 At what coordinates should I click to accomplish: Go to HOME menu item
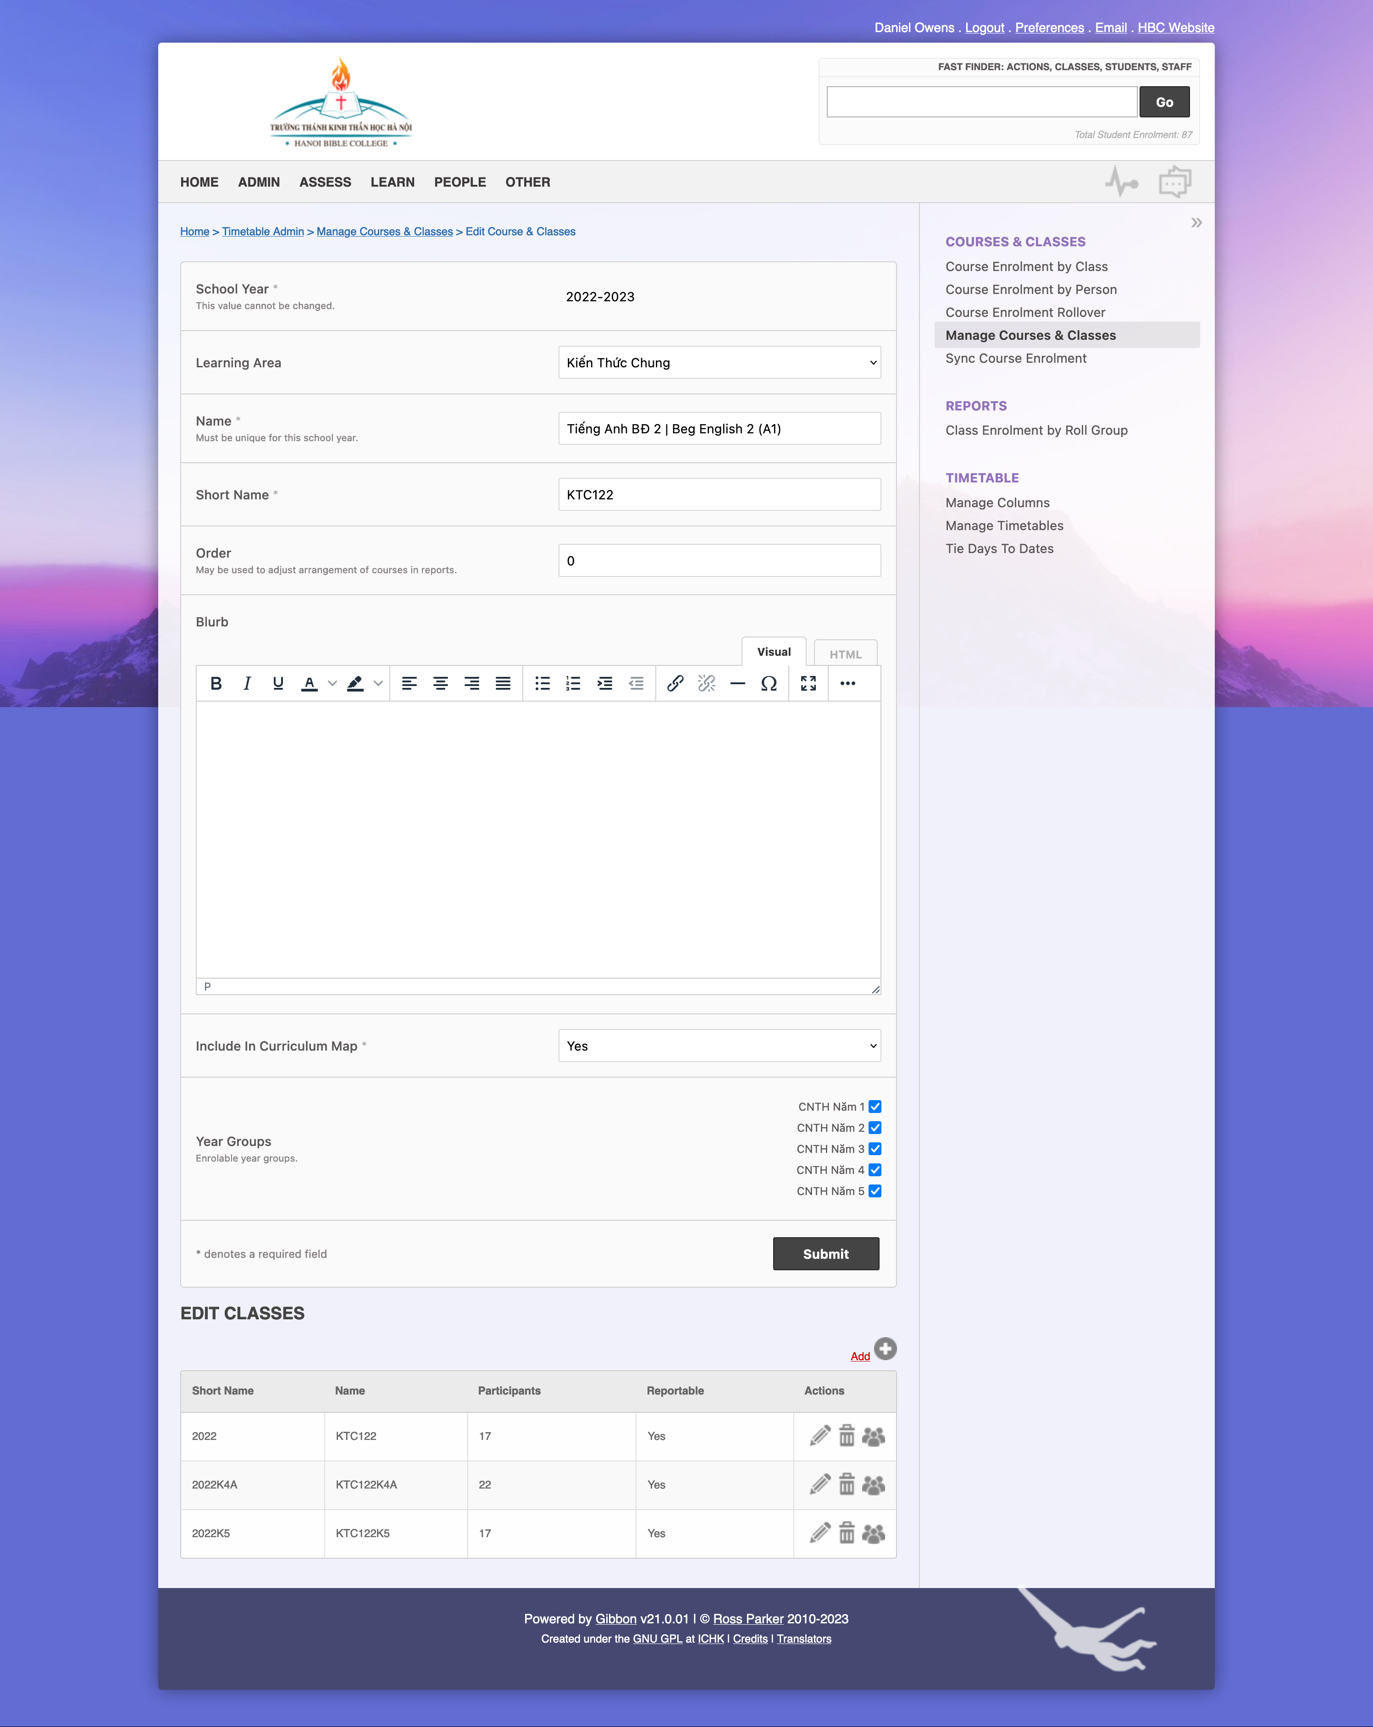199,182
